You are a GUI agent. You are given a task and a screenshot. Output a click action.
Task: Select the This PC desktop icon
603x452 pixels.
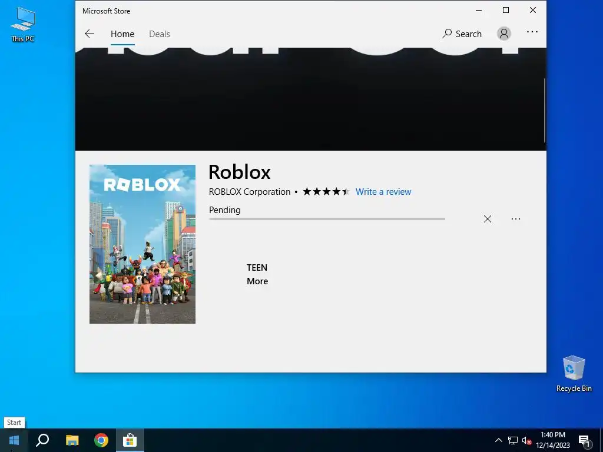[x=23, y=24]
